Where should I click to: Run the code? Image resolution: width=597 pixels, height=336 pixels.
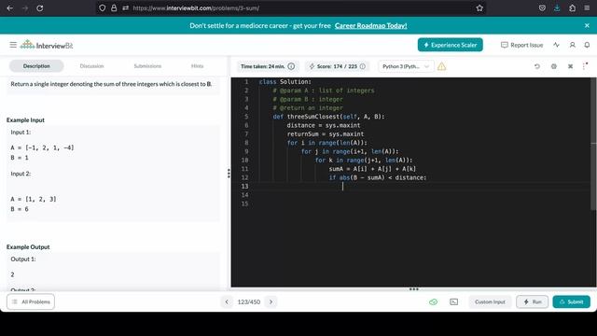(x=533, y=301)
